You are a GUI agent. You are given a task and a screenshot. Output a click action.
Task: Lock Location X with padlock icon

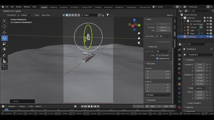tap(207, 65)
